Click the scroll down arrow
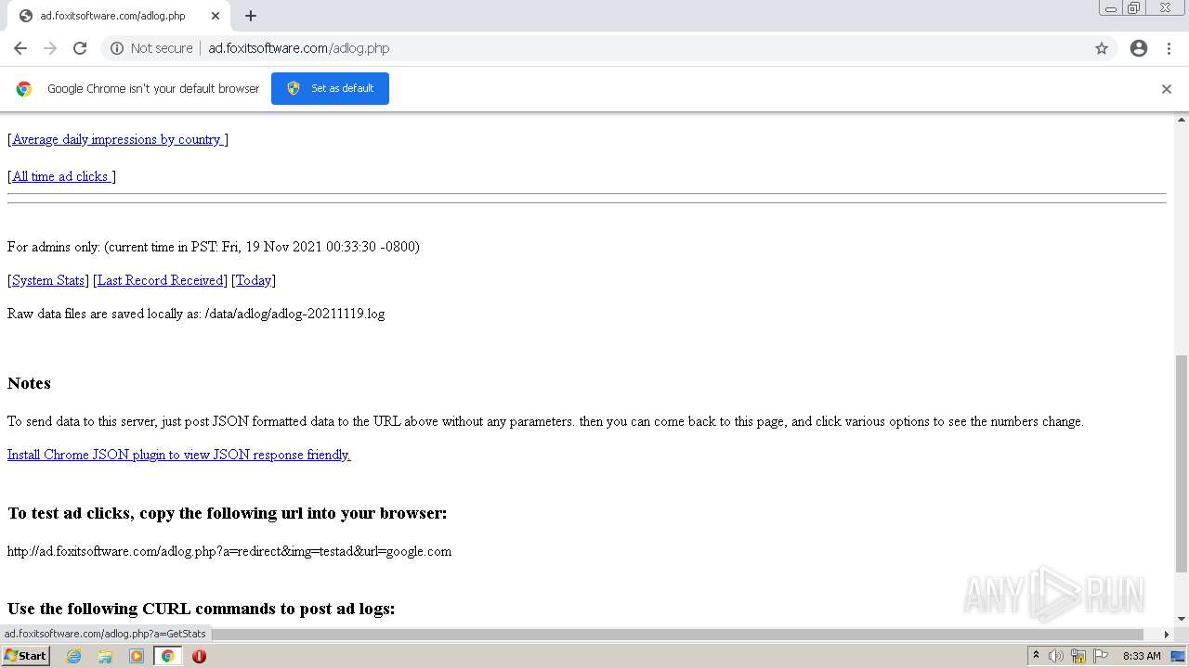The width and height of the screenshot is (1189, 668). tap(1182, 619)
